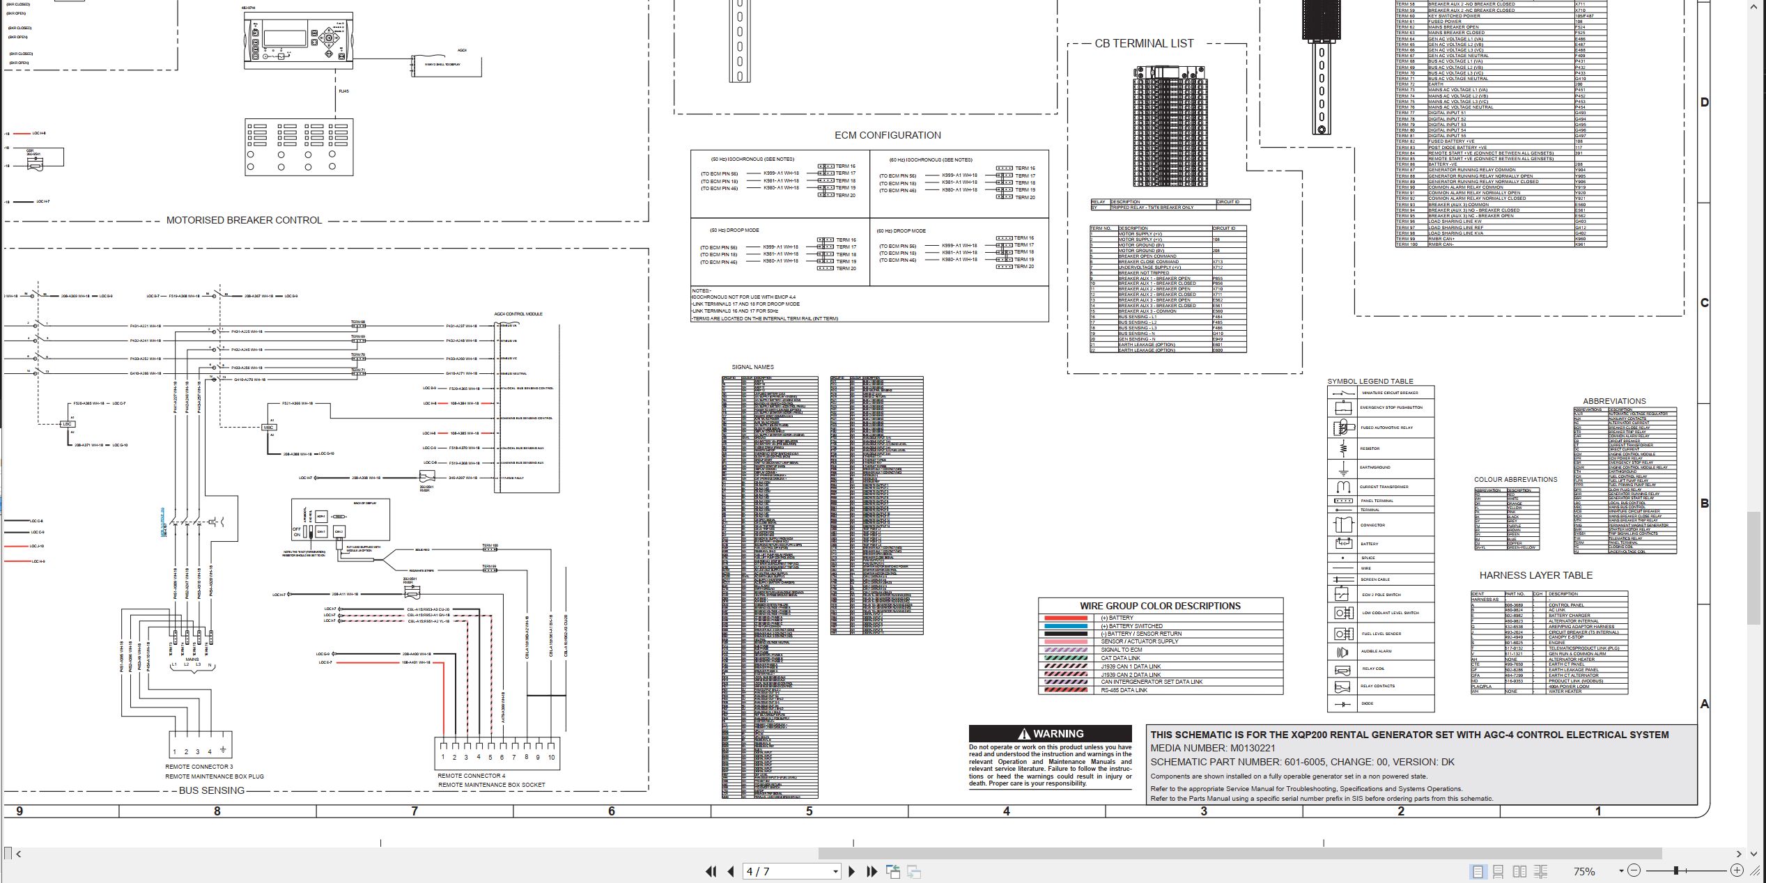Click REMOTE CONNECTOR 4 label
Image resolution: width=1766 pixels, height=883 pixels.
click(472, 776)
